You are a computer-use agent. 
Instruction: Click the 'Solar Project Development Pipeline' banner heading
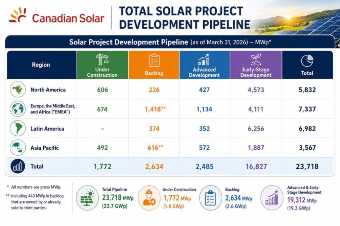point(129,42)
